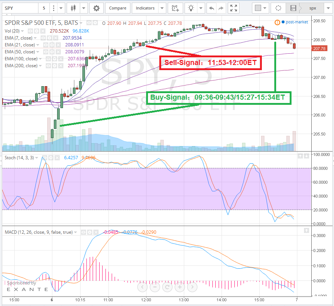Screen dimensions: 334x306
Task: Hide the EMA (21, close) line
Action: click(46, 45)
